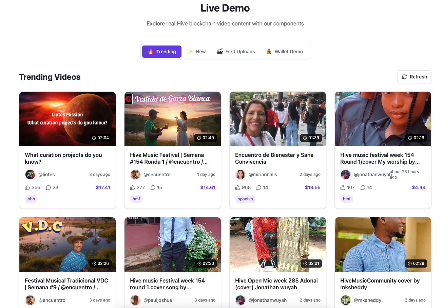Click the pauljoshua avatar
443x308 pixels.
point(135,300)
